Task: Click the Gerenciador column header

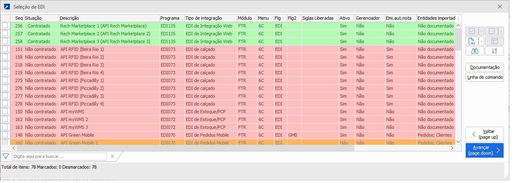Action: point(370,18)
